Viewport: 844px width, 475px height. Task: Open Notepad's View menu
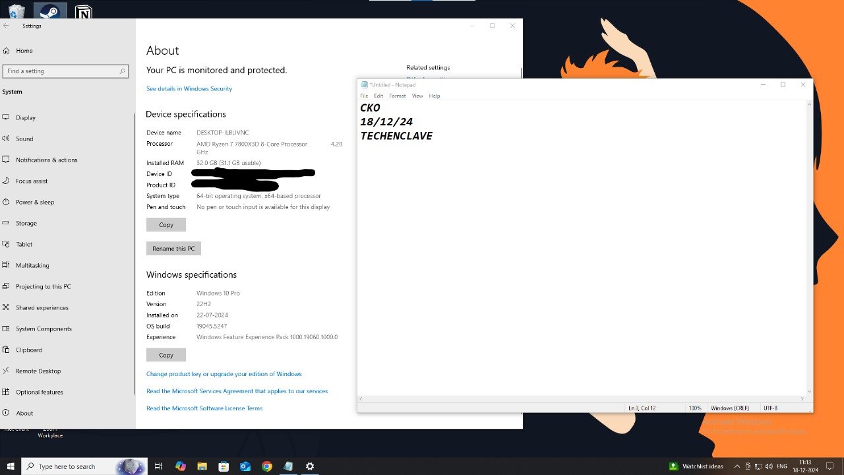point(417,96)
